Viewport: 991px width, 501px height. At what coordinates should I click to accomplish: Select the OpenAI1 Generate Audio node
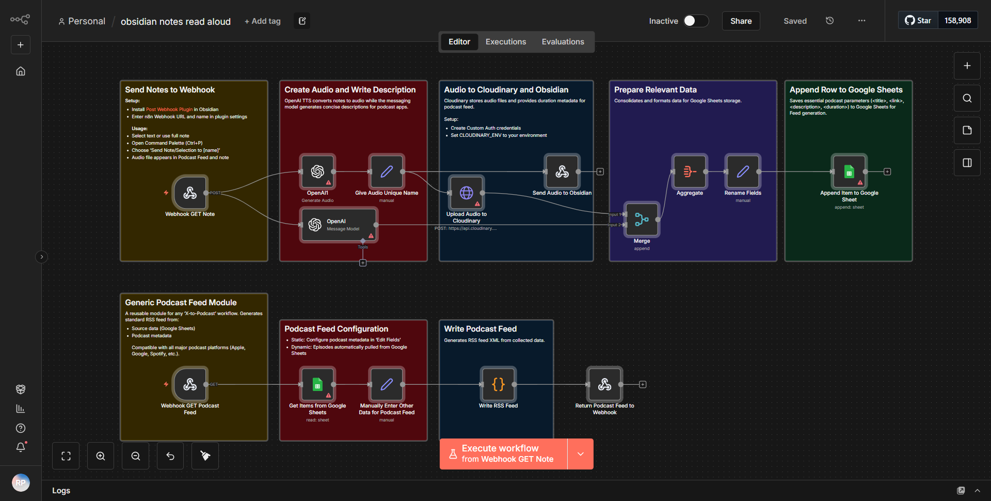click(x=317, y=171)
